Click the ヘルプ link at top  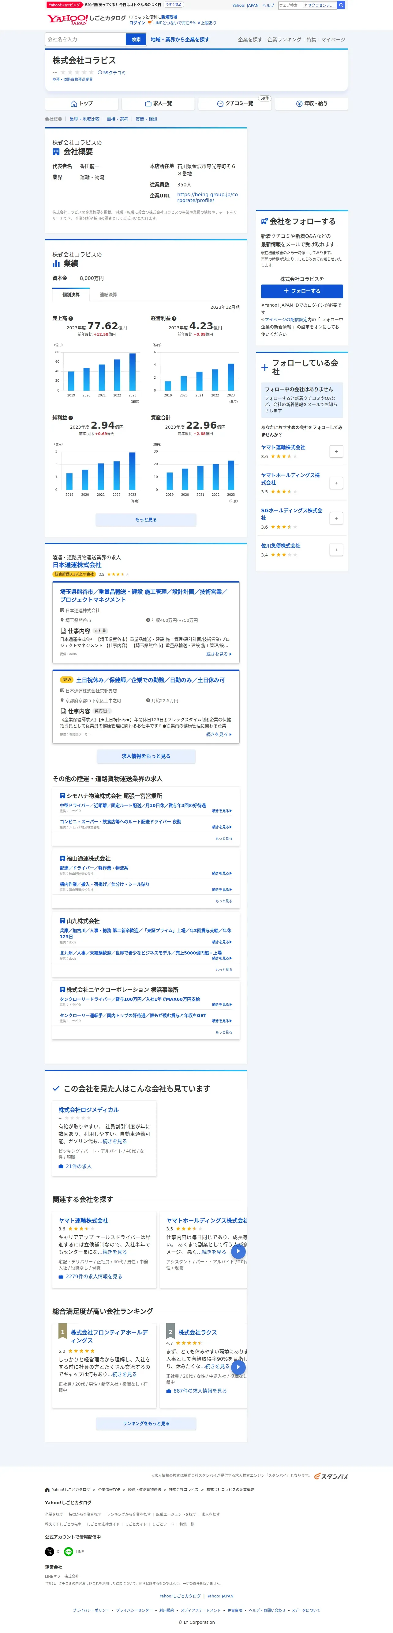pos(268,5)
